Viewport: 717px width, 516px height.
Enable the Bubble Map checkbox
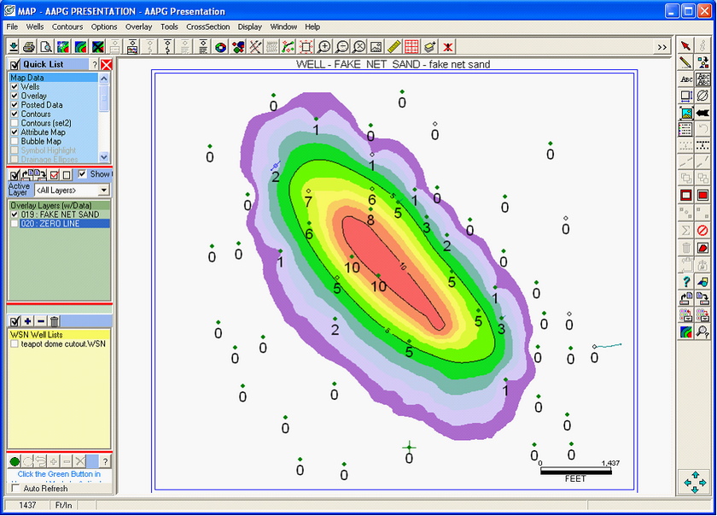click(15, 142)
